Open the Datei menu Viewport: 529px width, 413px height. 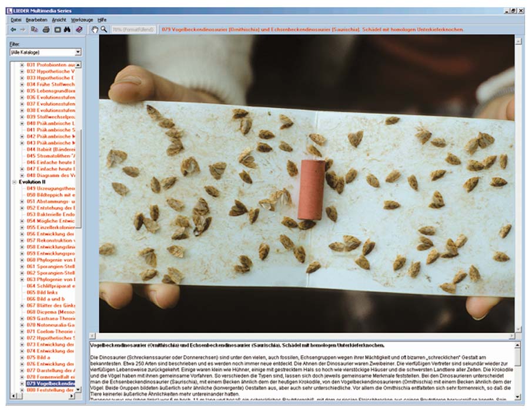(x=15, y=19)
